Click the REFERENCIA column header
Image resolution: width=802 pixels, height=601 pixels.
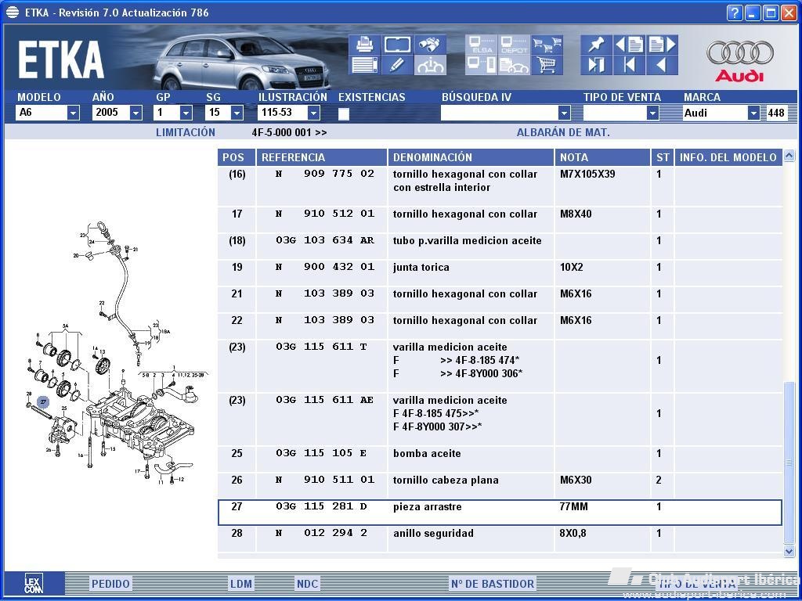pos(321,157)
